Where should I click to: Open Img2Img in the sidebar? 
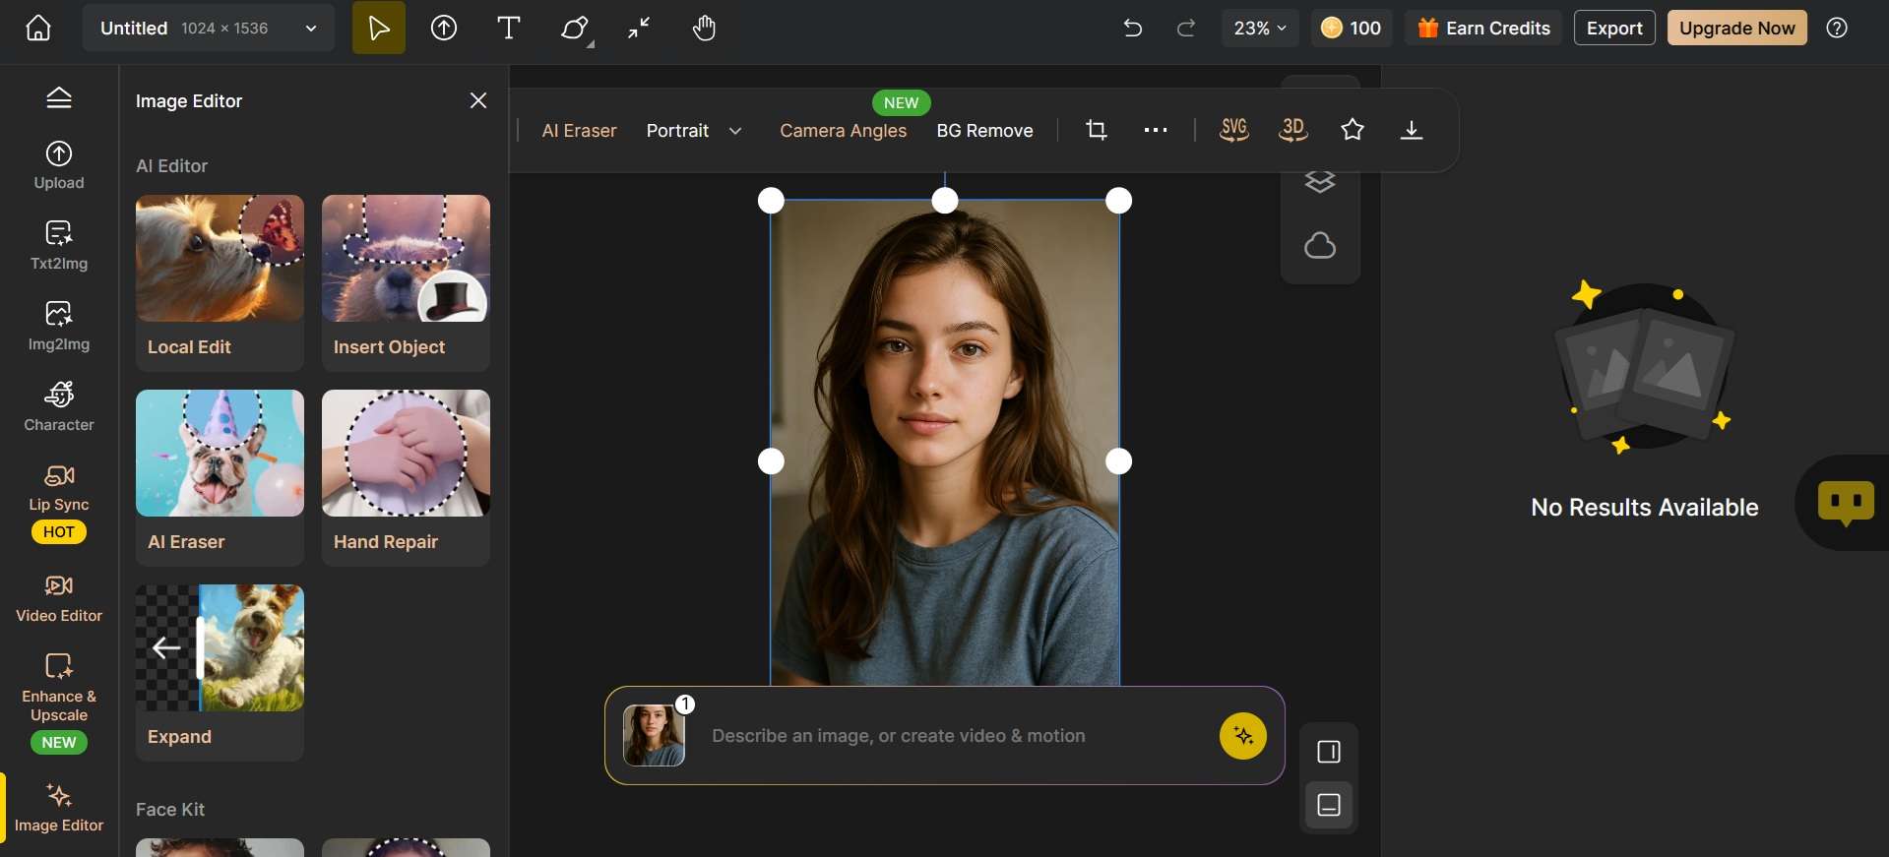point(59,327)
